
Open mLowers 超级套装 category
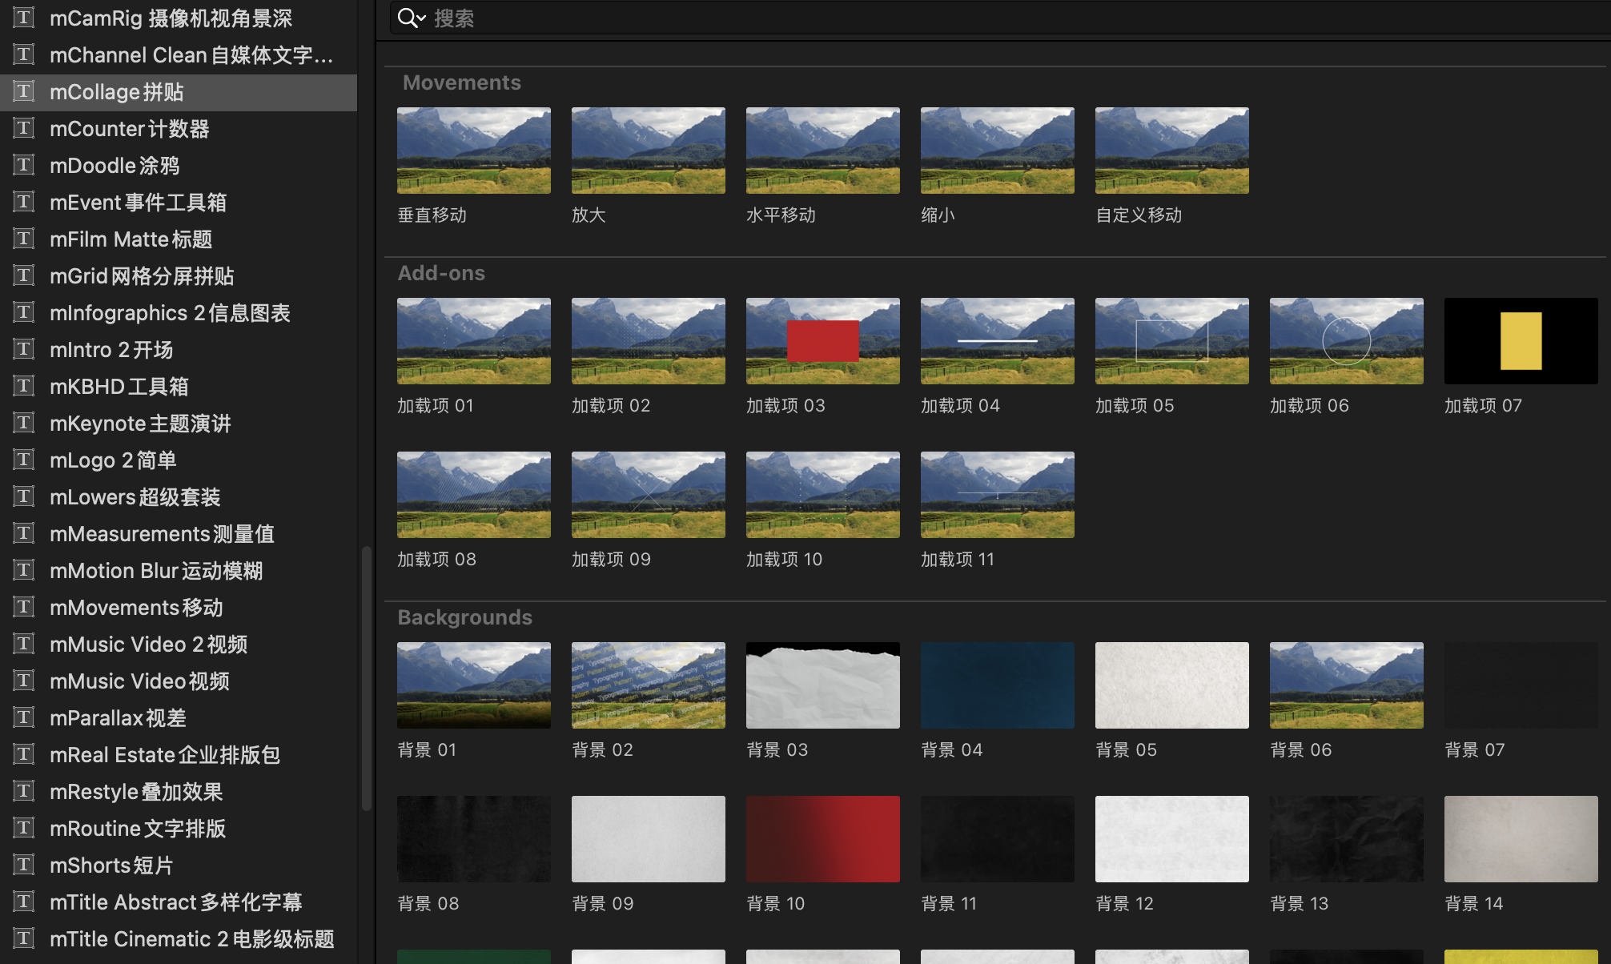179,497
